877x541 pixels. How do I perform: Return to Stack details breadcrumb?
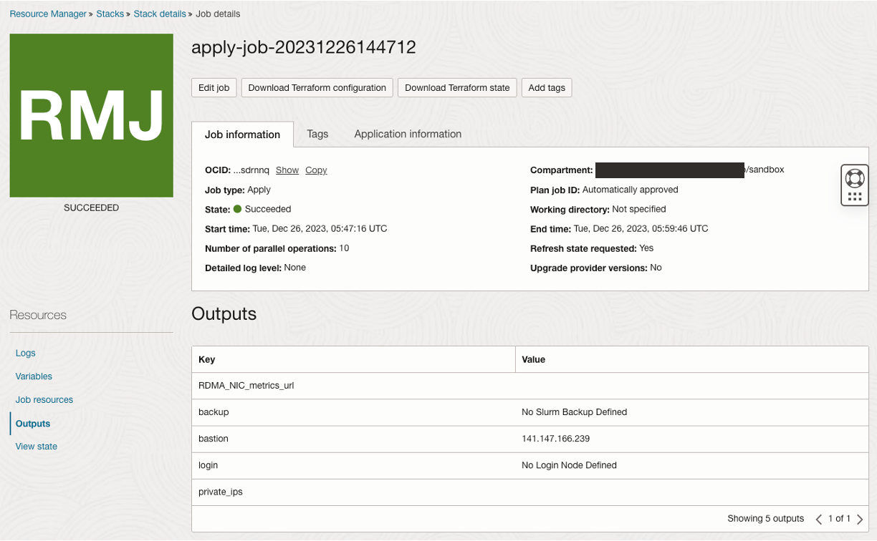click(160, 14)
